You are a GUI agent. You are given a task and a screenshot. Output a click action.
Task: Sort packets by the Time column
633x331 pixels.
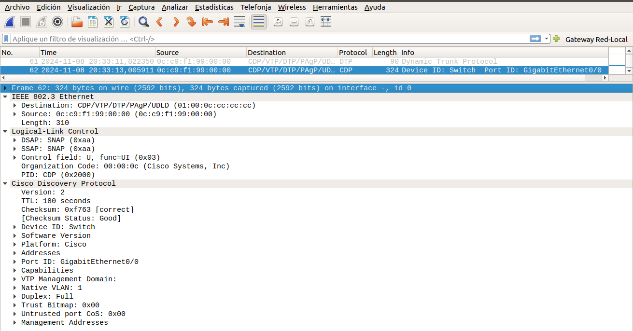click(x=97, y=53)
